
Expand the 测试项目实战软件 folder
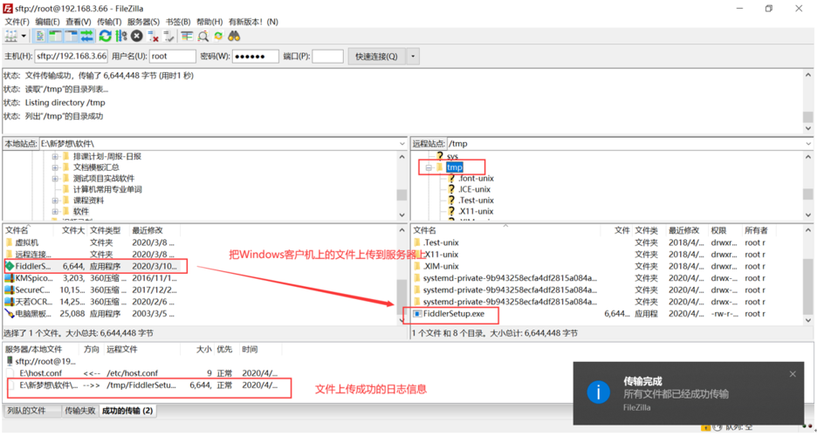(55, 179)
